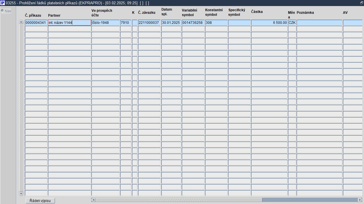Click the K column cell in first row

coord(135,22)
